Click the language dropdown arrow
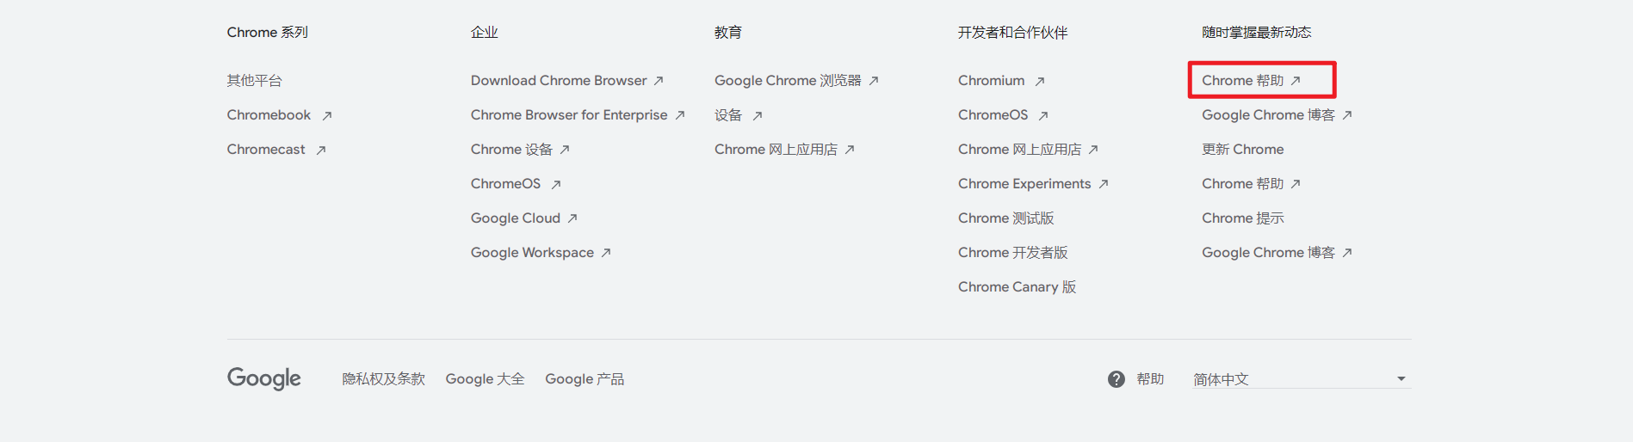This screenshot has width=1633, height=442. point(1401,379)
